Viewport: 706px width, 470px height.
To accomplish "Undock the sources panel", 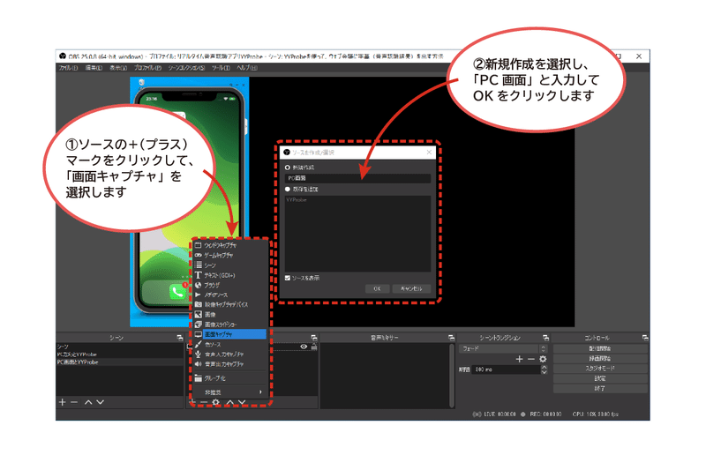I will click(314, 338).
